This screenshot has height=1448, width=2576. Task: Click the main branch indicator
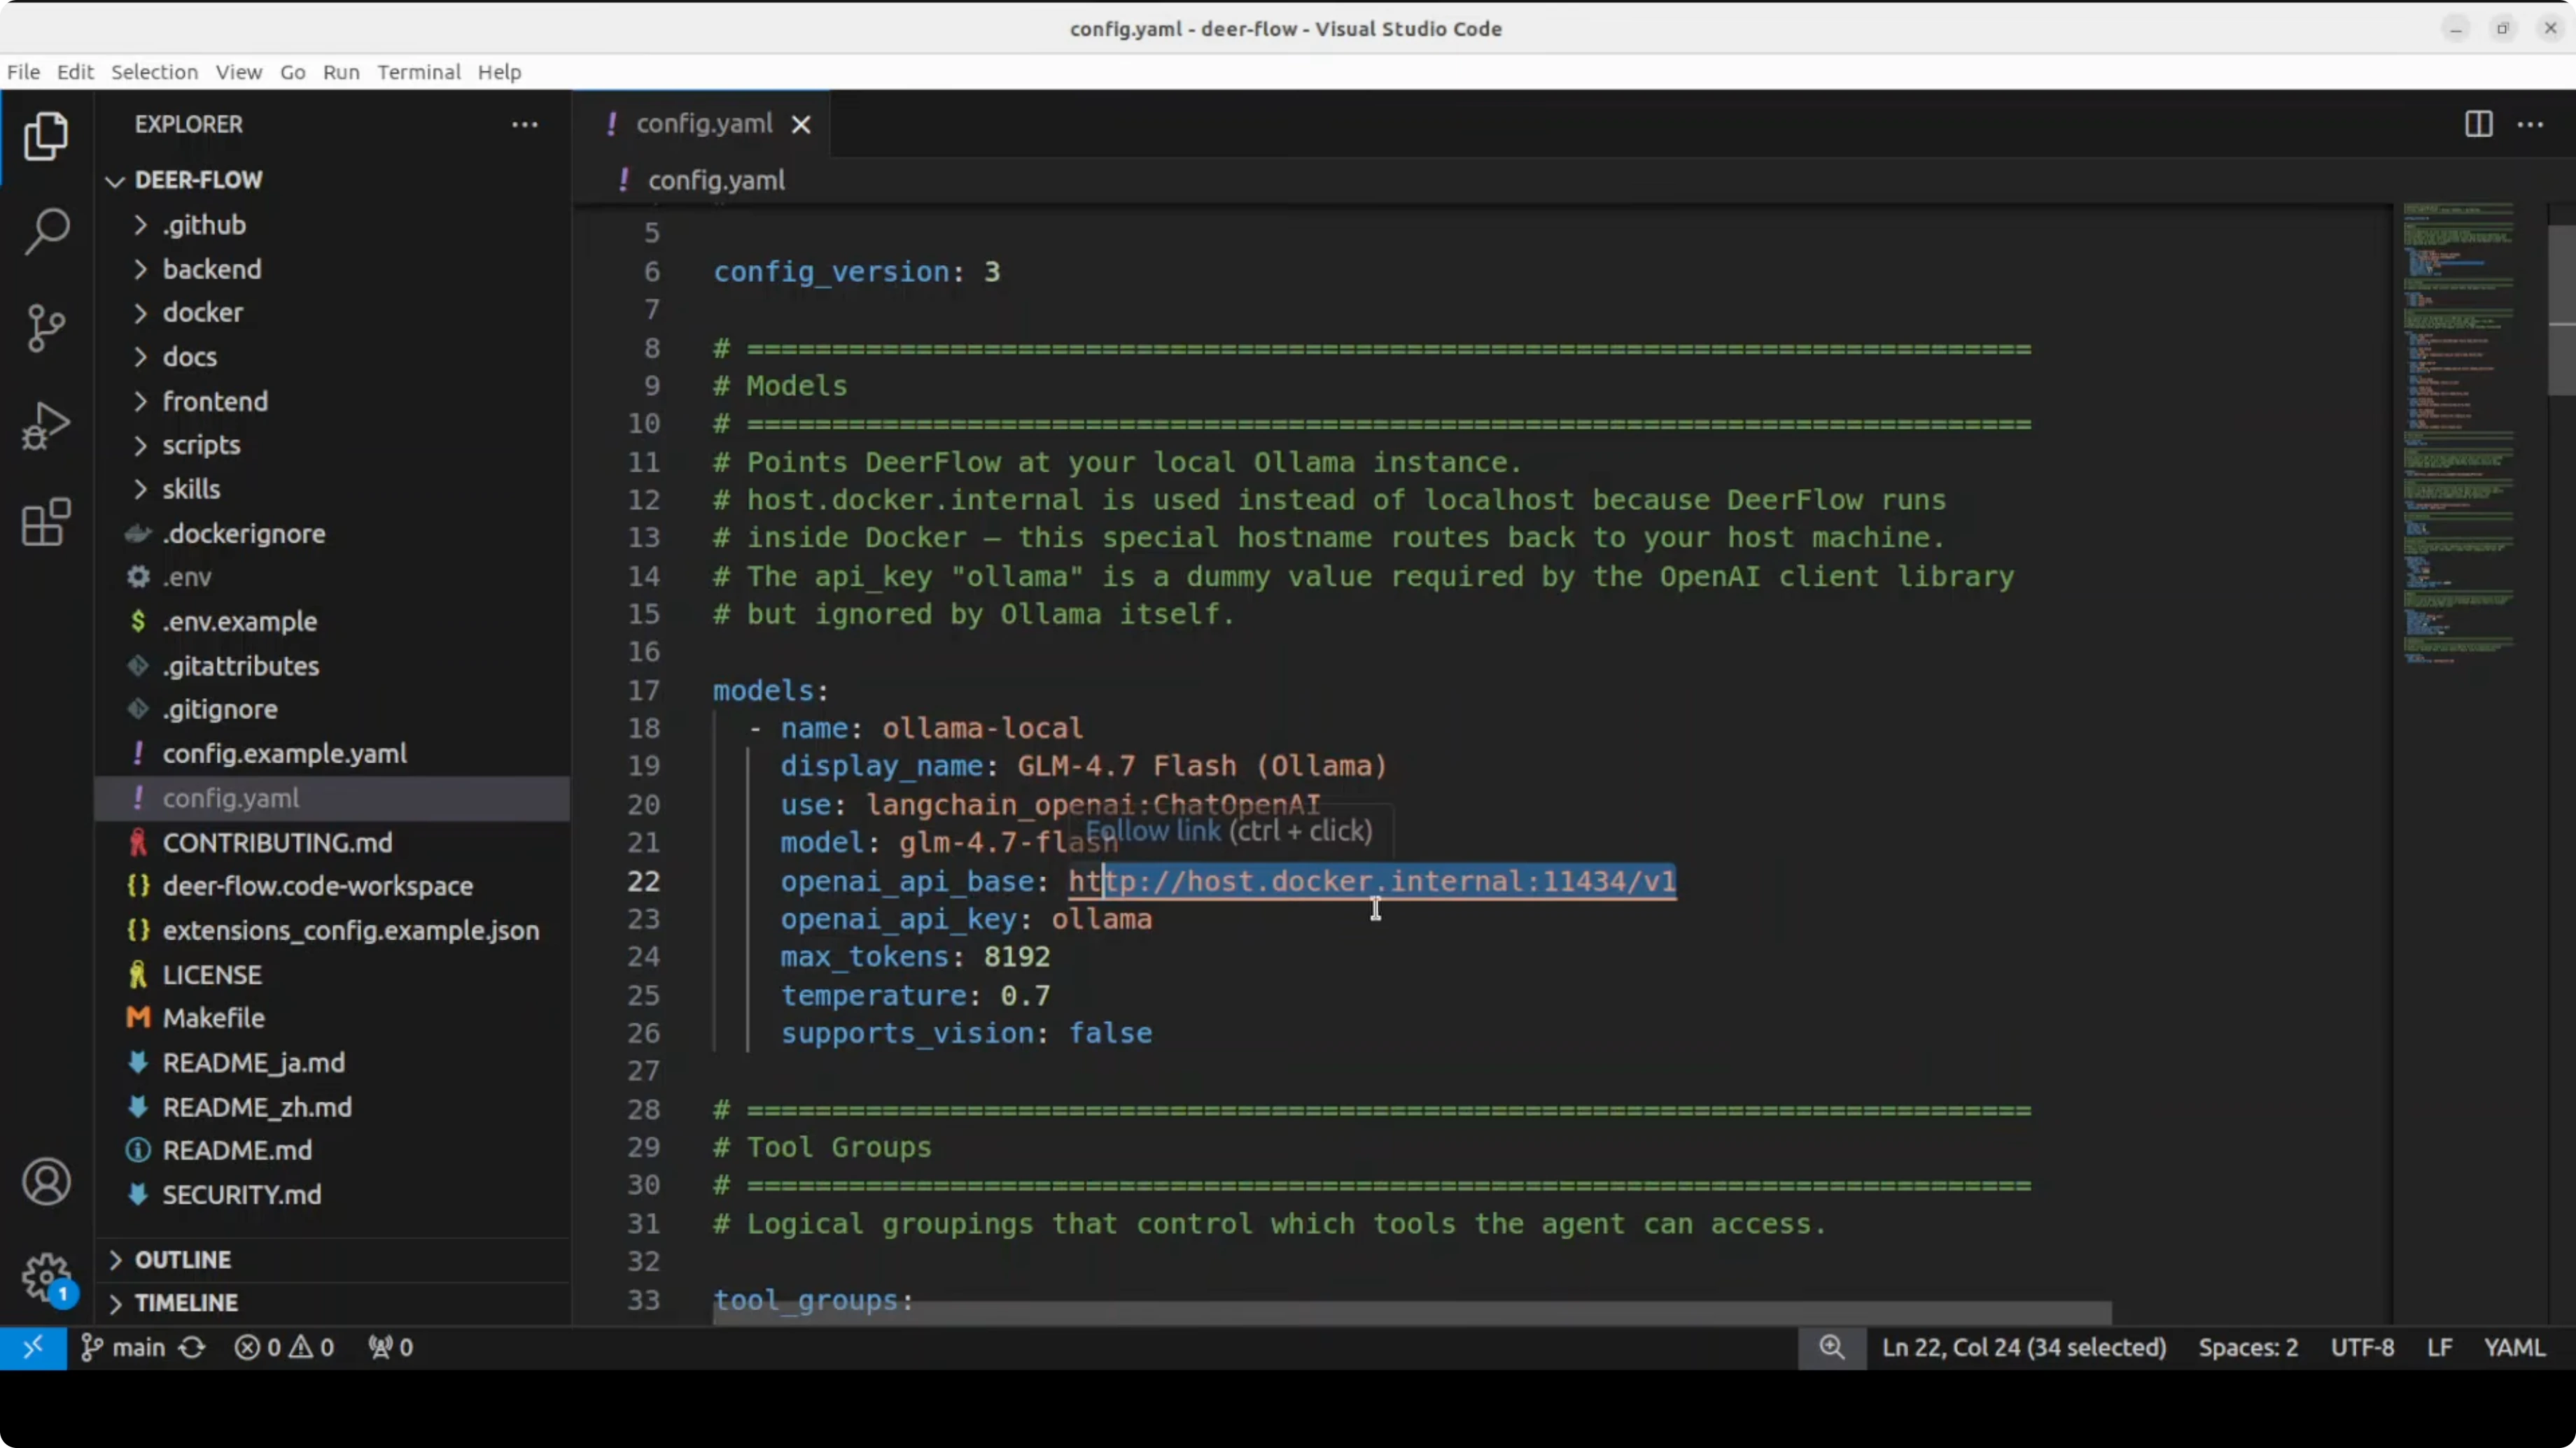pyautogui.click(x=124, y=1347)
